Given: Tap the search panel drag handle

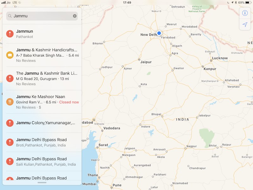Looking at the screenshot, I should (42, 183).
